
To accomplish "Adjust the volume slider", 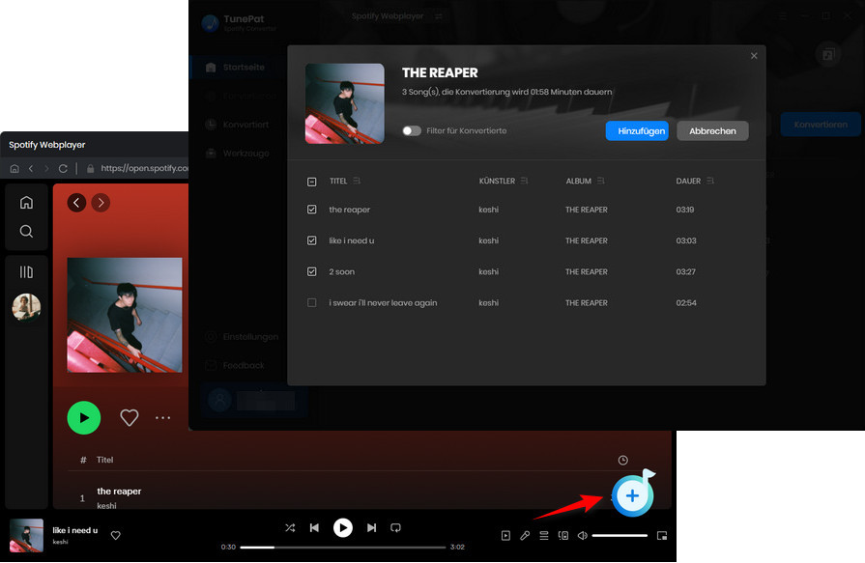I will [620, 535].
